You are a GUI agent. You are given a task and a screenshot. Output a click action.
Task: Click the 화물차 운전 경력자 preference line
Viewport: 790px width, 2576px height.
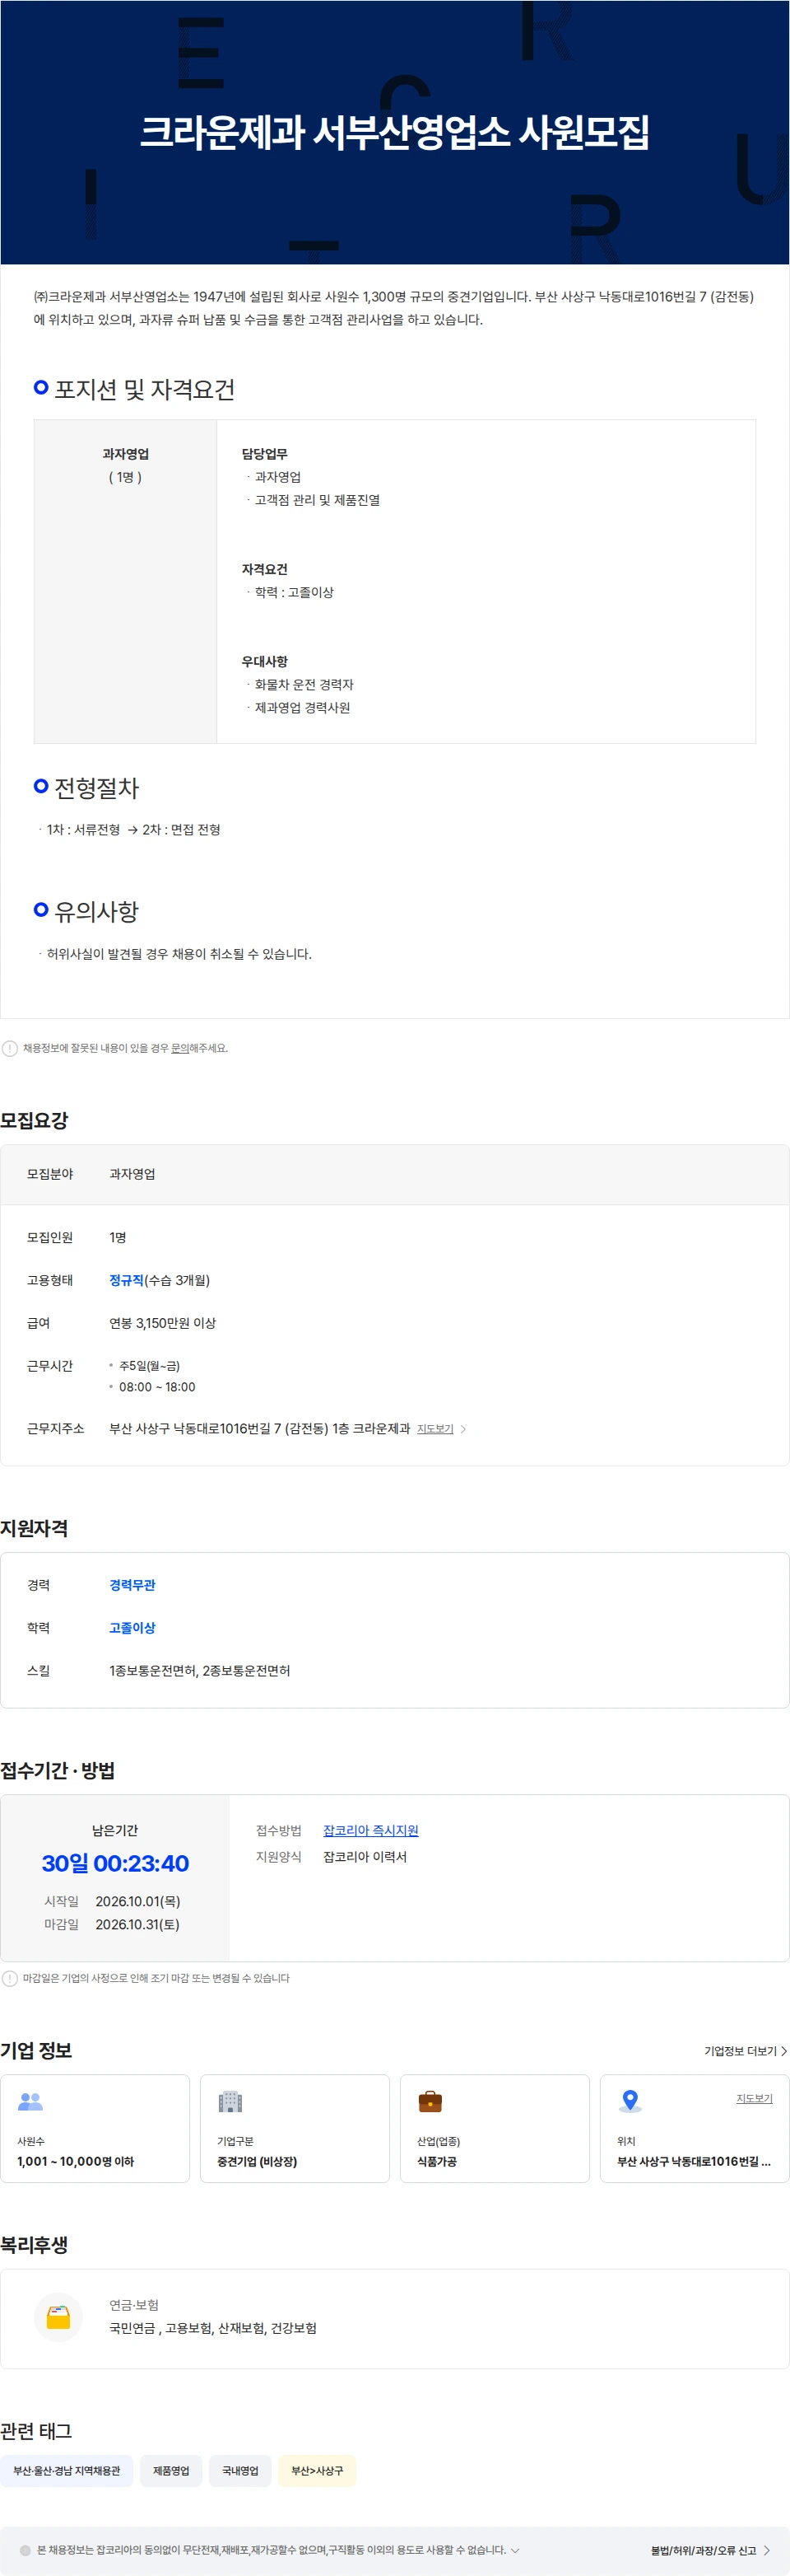click(x=304, y=685)
